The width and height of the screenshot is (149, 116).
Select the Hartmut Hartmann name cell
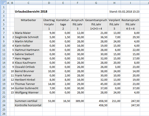[28, 50]
